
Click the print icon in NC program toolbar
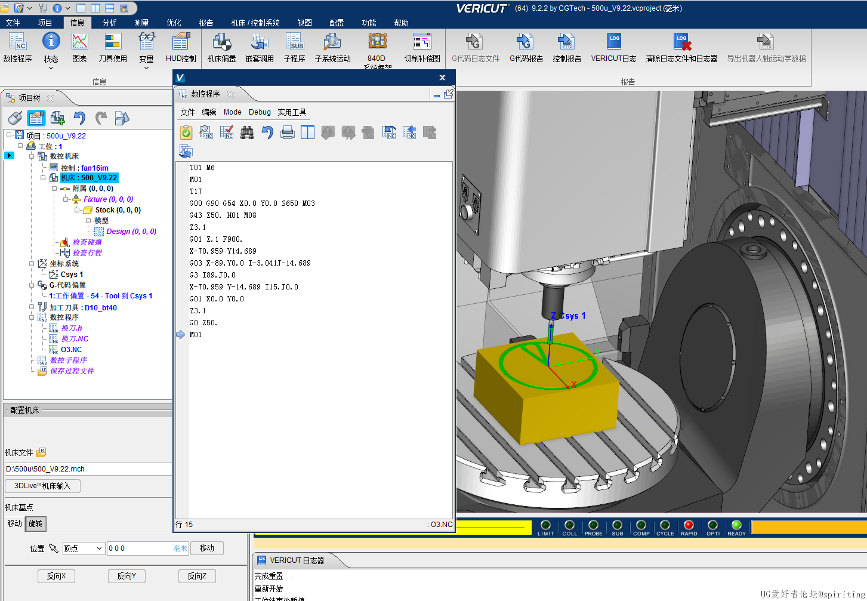288,132
